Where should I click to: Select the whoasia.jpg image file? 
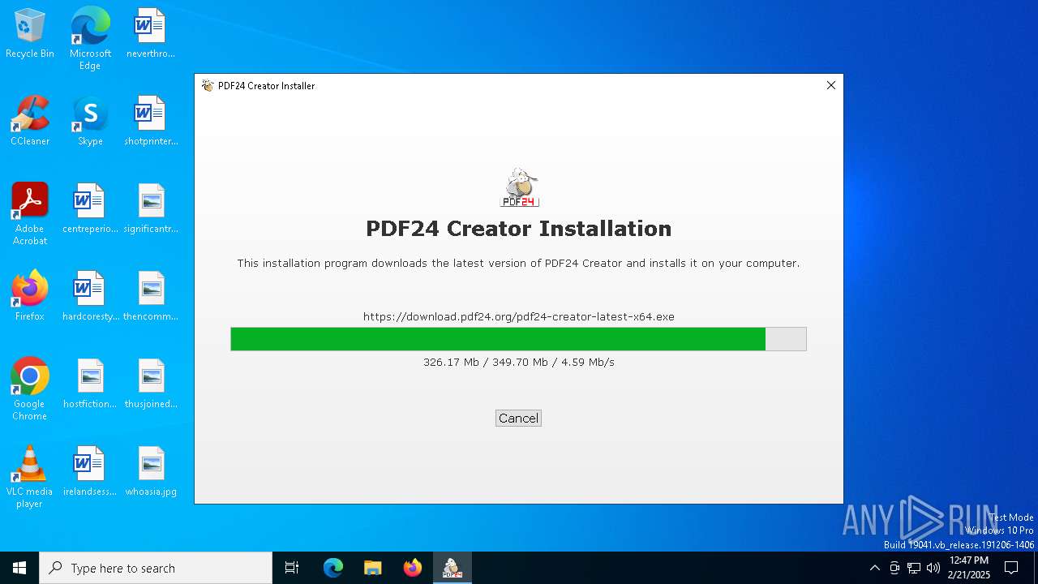click(151, 472)
